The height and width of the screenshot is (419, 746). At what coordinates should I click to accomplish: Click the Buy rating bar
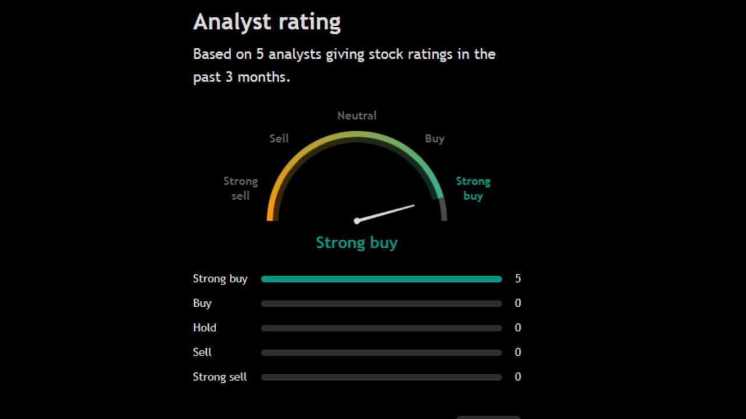pos(381,304)
